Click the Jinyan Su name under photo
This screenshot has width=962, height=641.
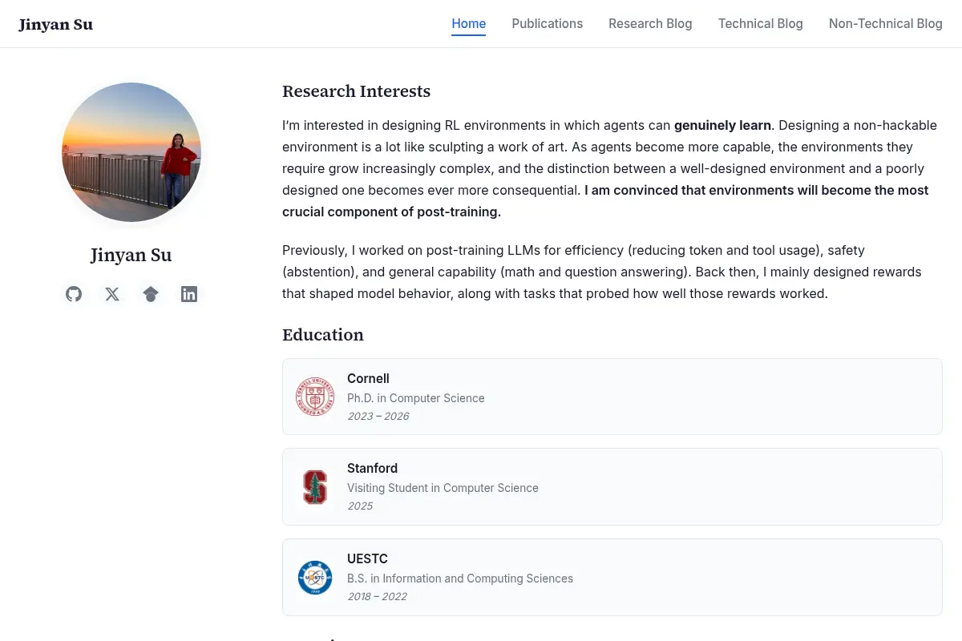point(131,255)
